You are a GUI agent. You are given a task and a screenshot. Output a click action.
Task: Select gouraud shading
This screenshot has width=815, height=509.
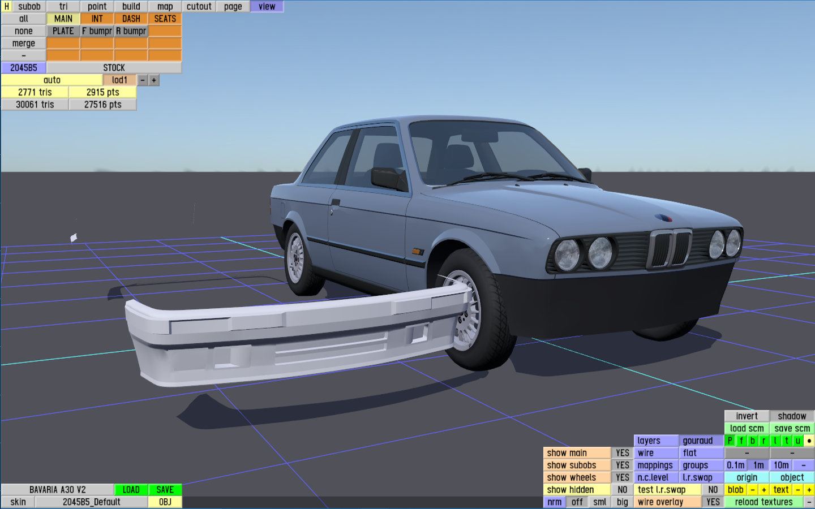[702, 441]
